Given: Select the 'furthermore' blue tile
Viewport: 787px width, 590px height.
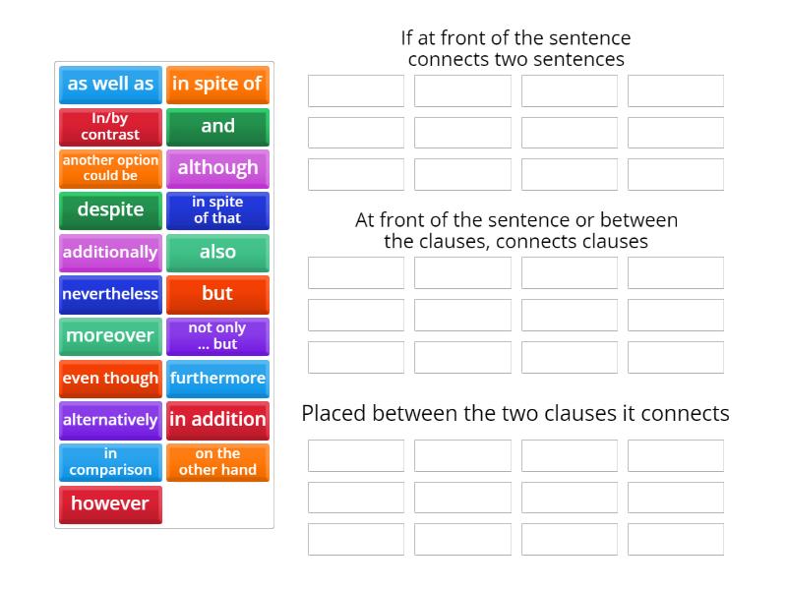Looking at the screenshot, I should coord(217,379).
